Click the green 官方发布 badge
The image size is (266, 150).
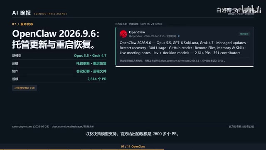(x=244, y=34)
